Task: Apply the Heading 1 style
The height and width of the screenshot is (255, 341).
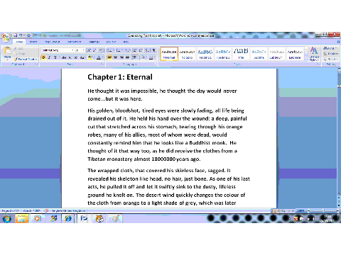Action: (205, 54)
